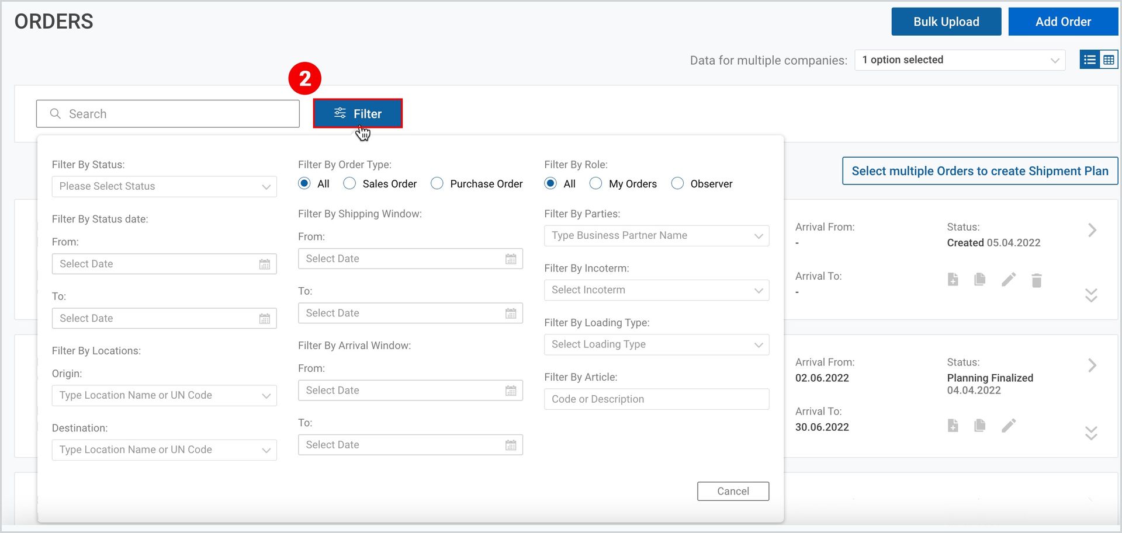Open calendar for Shipping Window From
This screenshot has height=533, width=1122.
pos(511,259)
